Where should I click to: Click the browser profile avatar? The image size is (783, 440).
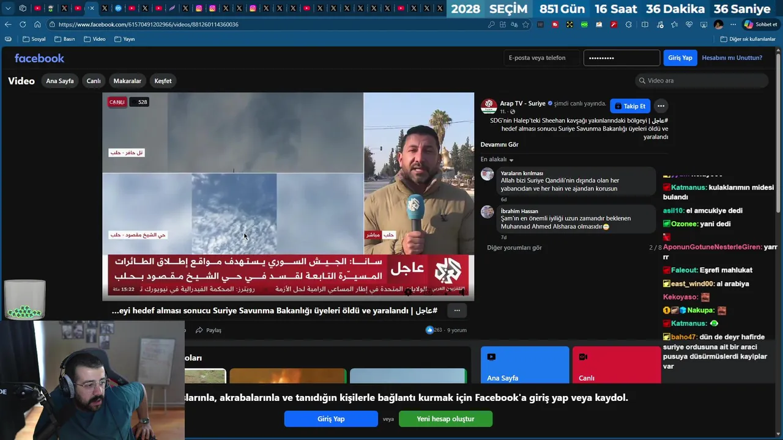[x=719, y=24]
